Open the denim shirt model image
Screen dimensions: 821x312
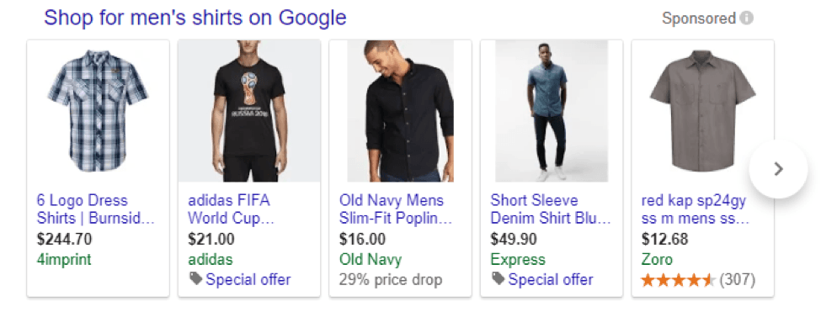pyautogui.click(x=552, y=111)
